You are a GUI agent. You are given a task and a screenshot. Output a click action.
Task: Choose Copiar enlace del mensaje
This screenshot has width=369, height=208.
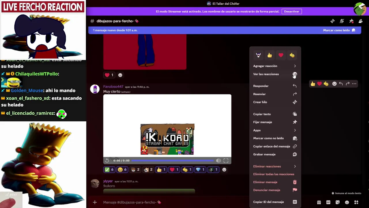tap(275, 146)
